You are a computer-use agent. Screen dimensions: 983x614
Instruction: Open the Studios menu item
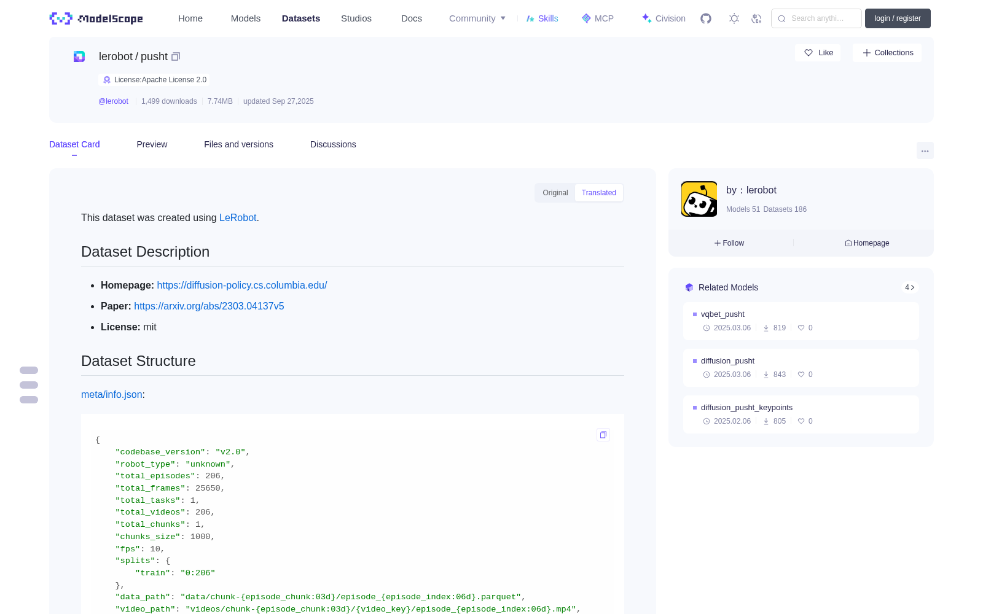click(356, 18)
